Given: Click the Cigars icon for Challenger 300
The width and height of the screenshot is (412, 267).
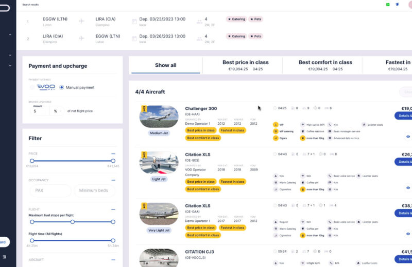Looking at the screenshot, I should 276,138.
